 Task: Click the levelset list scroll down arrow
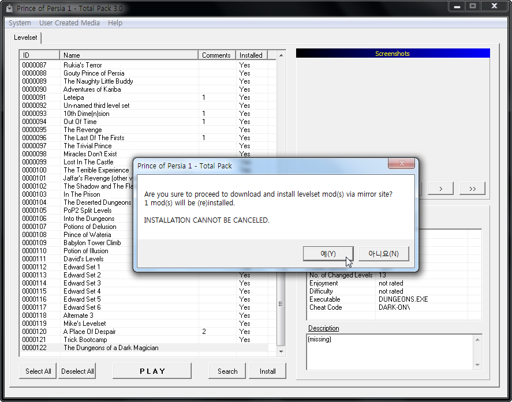point(281,352)
